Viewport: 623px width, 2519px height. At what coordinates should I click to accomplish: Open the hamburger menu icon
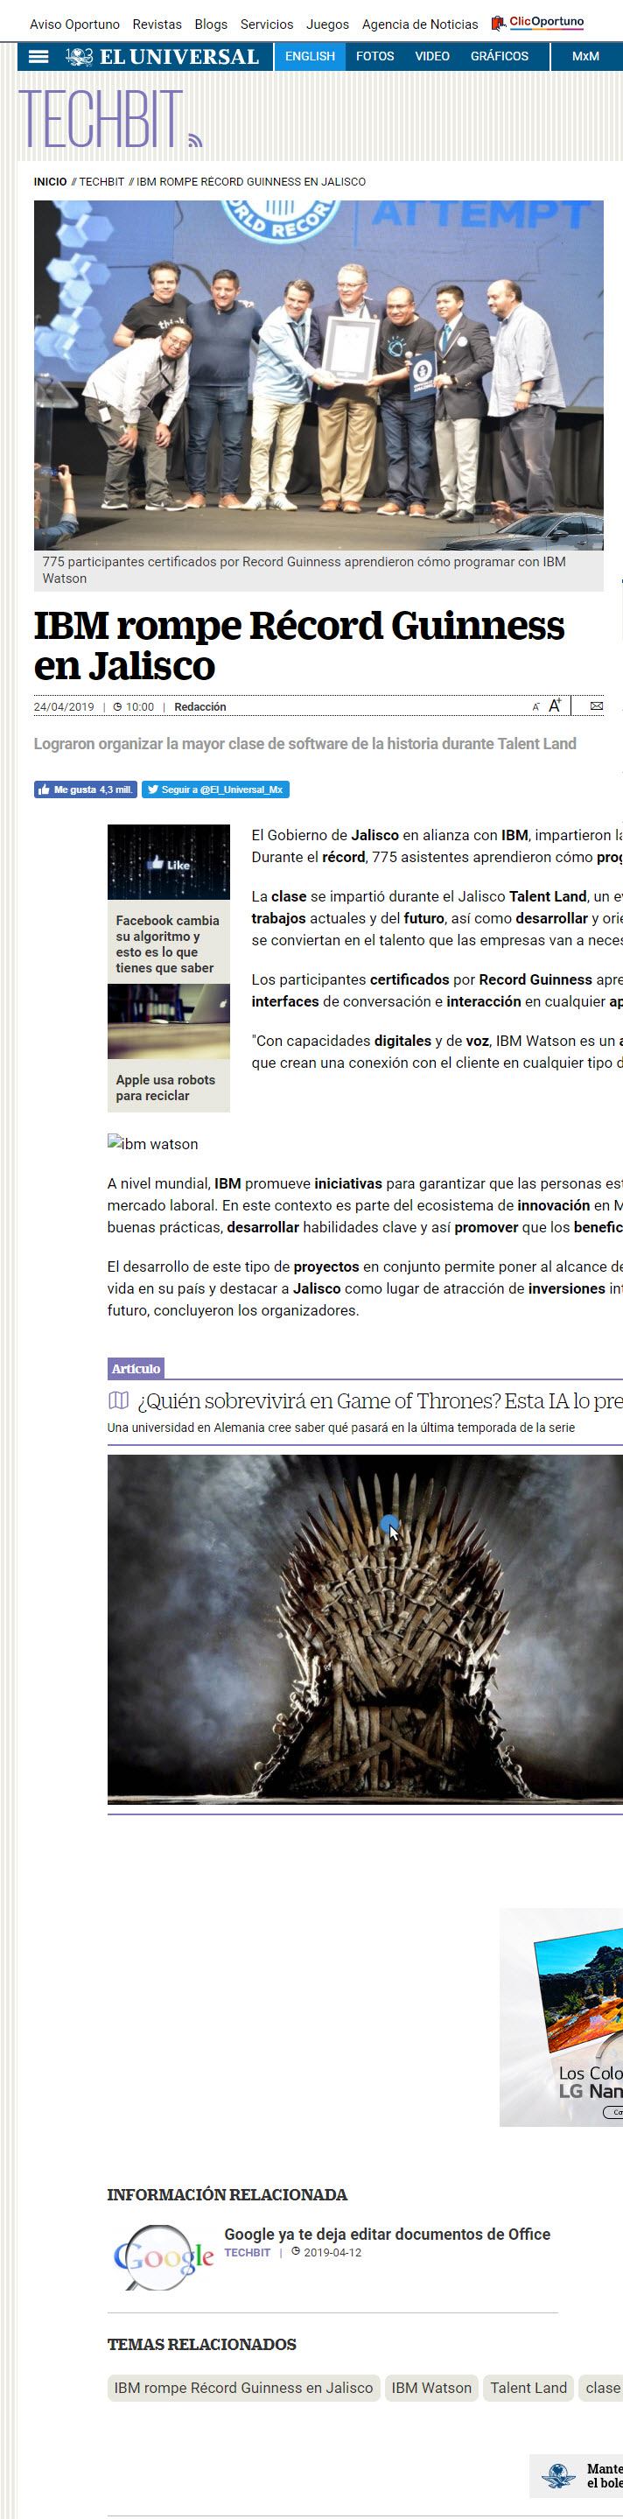(x=38, y=57)
